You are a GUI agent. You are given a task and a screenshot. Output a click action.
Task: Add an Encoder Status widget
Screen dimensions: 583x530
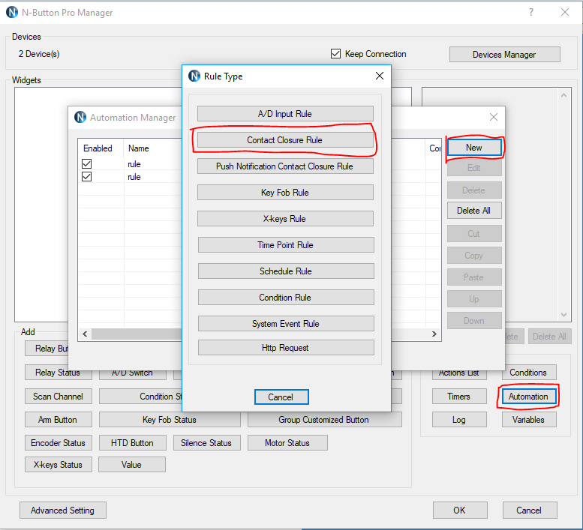click(x=59, y=443)
